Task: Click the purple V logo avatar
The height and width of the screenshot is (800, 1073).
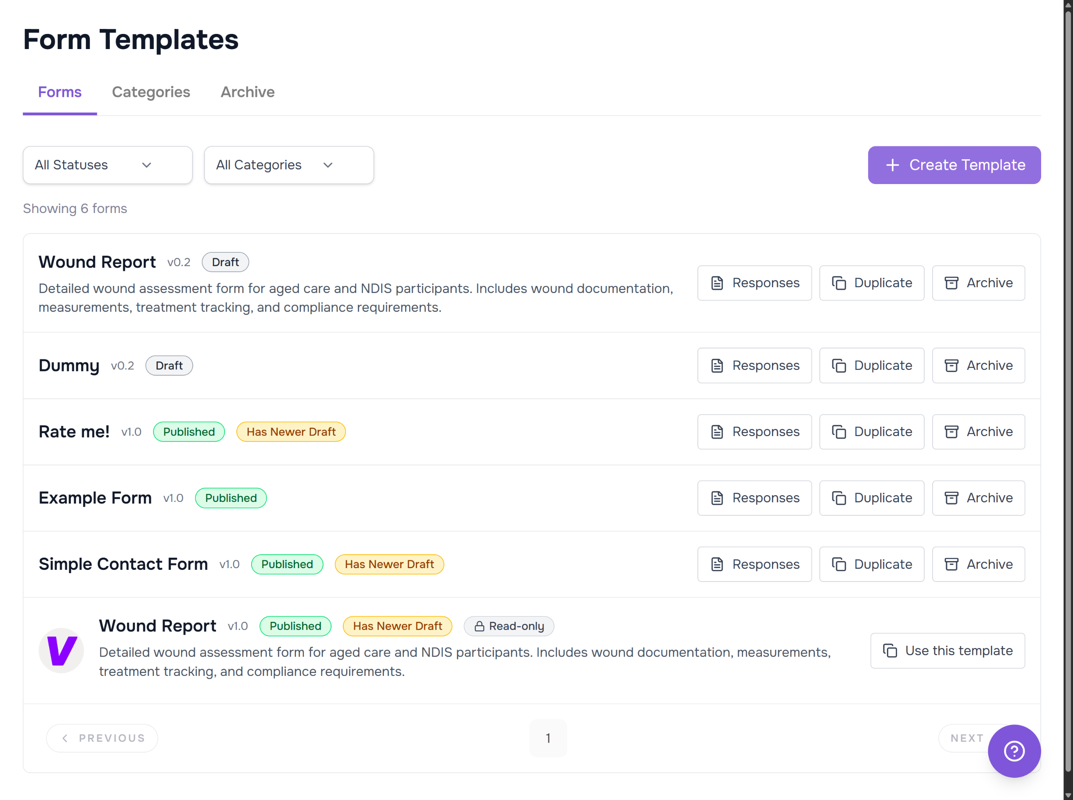Action: pyautogui.click(x=61, y=650)
